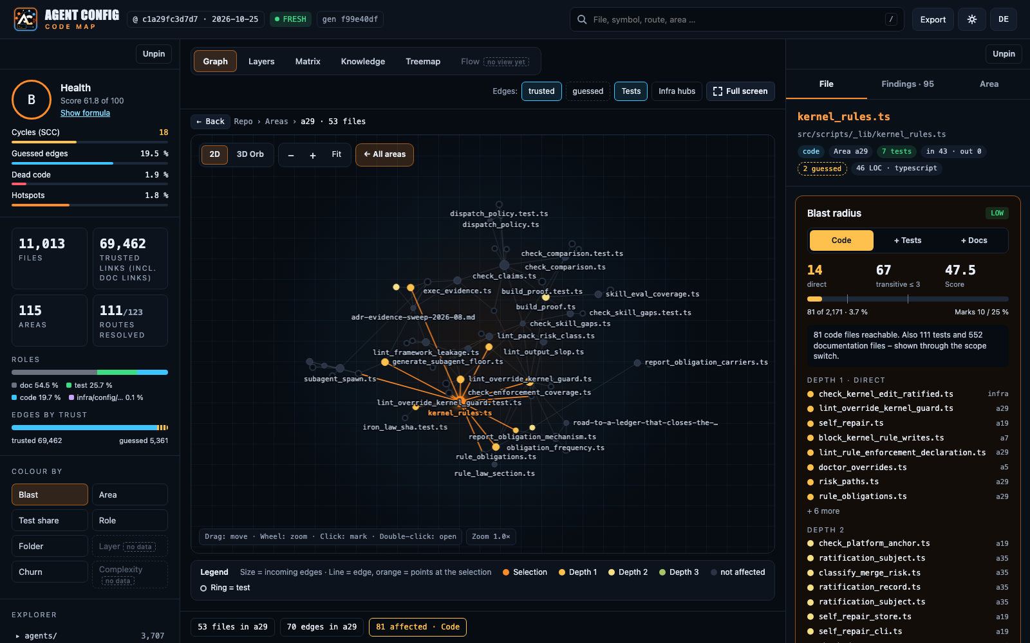Click the search magnifier icon
The width and height of the screenshot is (1030, 643).
coord(582,19)
